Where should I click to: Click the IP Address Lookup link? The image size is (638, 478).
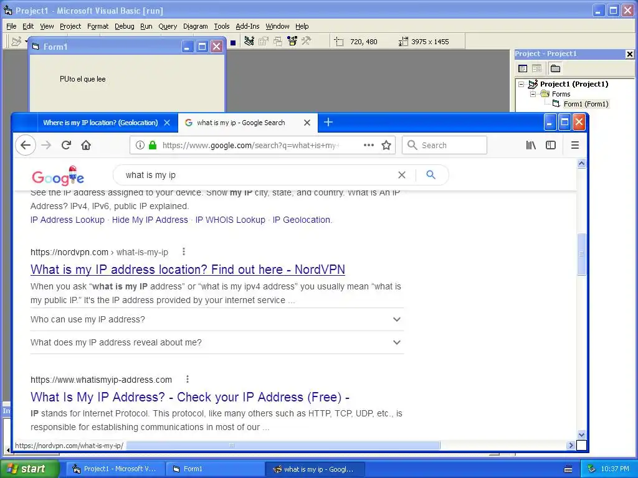[x=67, y=220]
